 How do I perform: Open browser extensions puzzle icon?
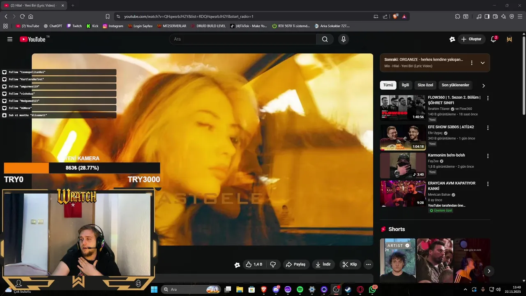[x=457, y=16]
